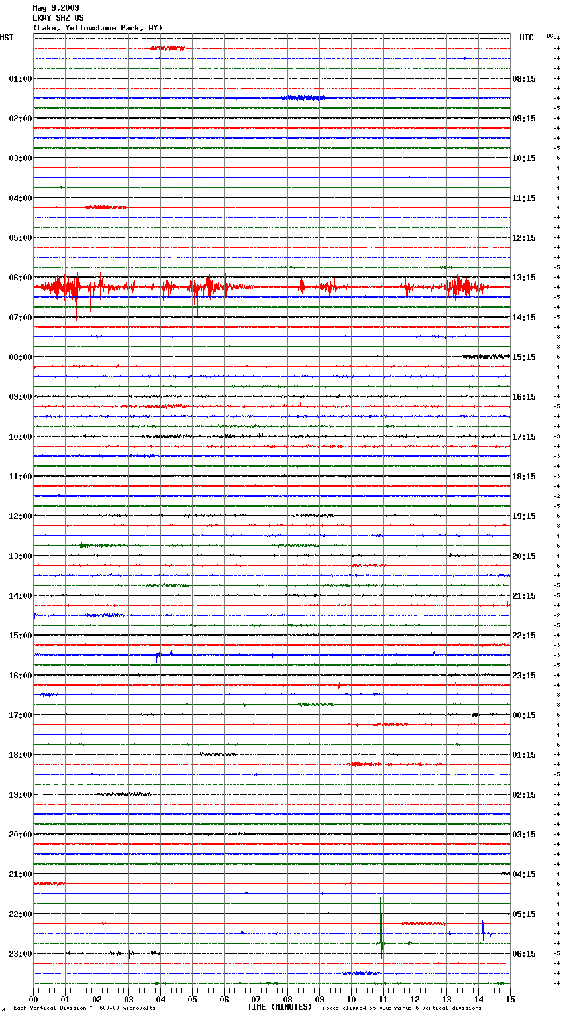Select the 14:00 MST time label

tap(21, 596)
